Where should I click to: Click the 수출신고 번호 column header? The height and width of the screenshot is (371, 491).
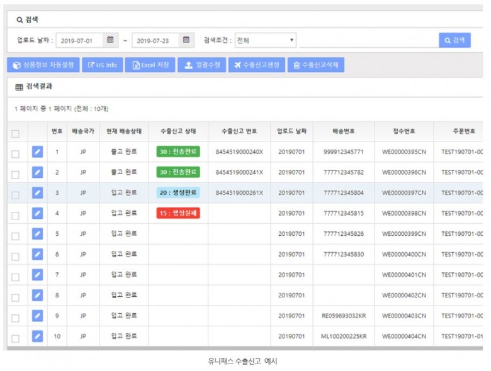pos(239,131)
